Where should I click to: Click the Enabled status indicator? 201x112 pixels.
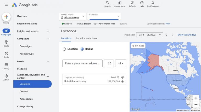coord(67,24)
